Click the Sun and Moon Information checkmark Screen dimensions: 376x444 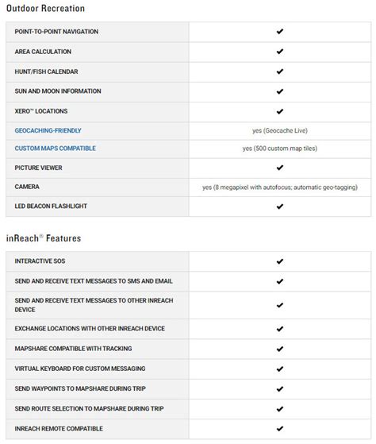click(280, 91)
